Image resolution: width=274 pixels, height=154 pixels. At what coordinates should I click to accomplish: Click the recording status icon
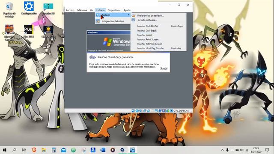160,111
